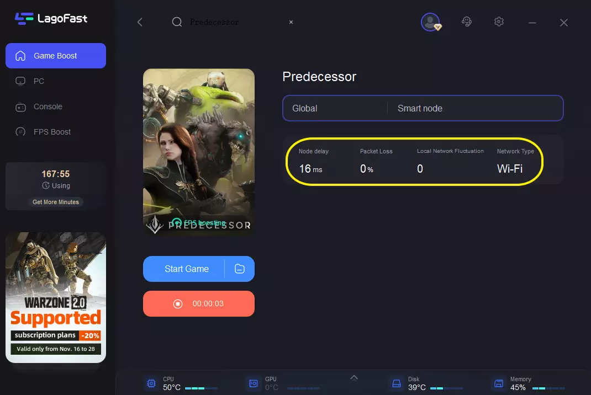Open the Warzone 2.0 promotion banner

pos(56,297)
